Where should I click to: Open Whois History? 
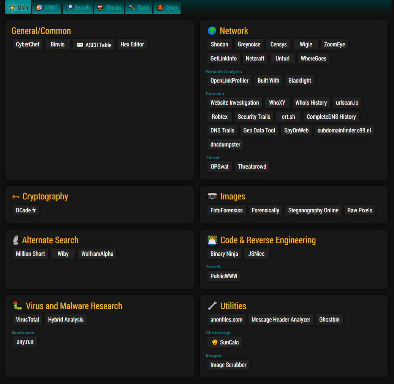311,103
